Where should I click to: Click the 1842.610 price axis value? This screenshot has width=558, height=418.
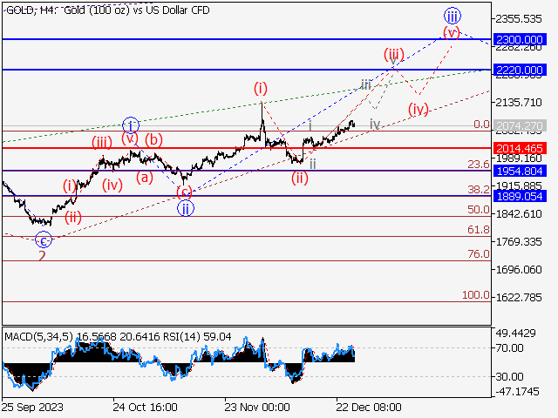(x=519, y=214)
